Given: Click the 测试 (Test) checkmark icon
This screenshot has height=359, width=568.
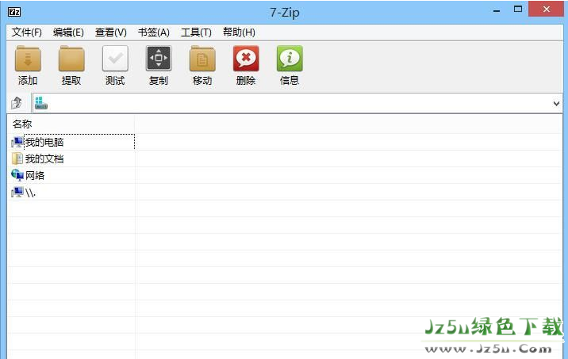Looking at the screenshot, I should (115, 59).
